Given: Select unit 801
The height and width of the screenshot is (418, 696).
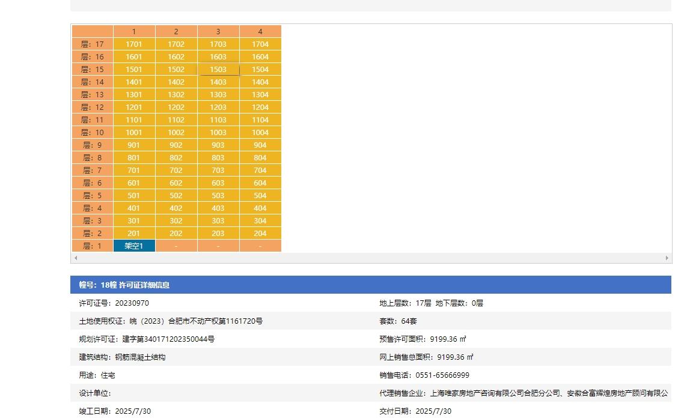Looking at the screenshot, I should [x=134, y=157].
